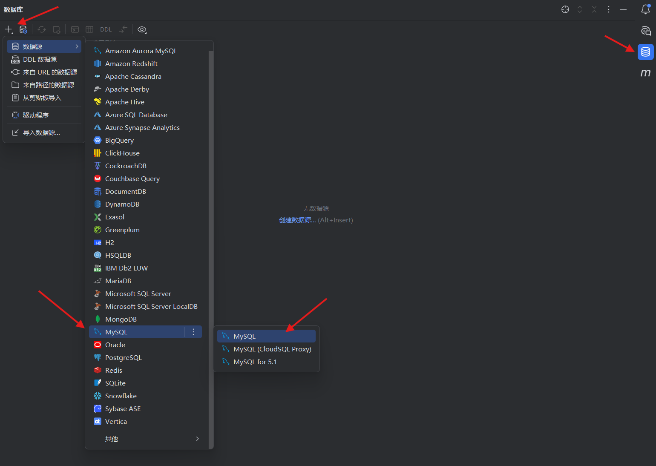Open the Maven sidebar icon
The height and width of the screenshot is (466, 656).
(646, 73)
